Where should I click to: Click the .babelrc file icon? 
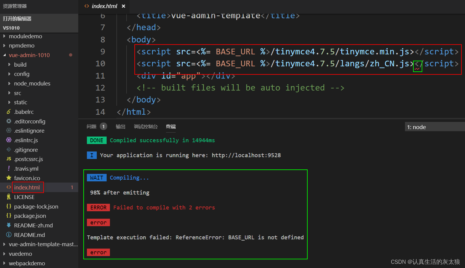(x=9, y=112)
